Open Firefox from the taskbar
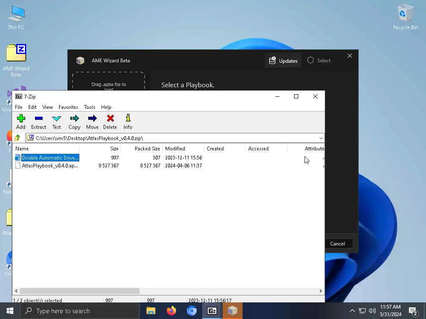This screenshot has width=426, height=319. pos(171,311)
